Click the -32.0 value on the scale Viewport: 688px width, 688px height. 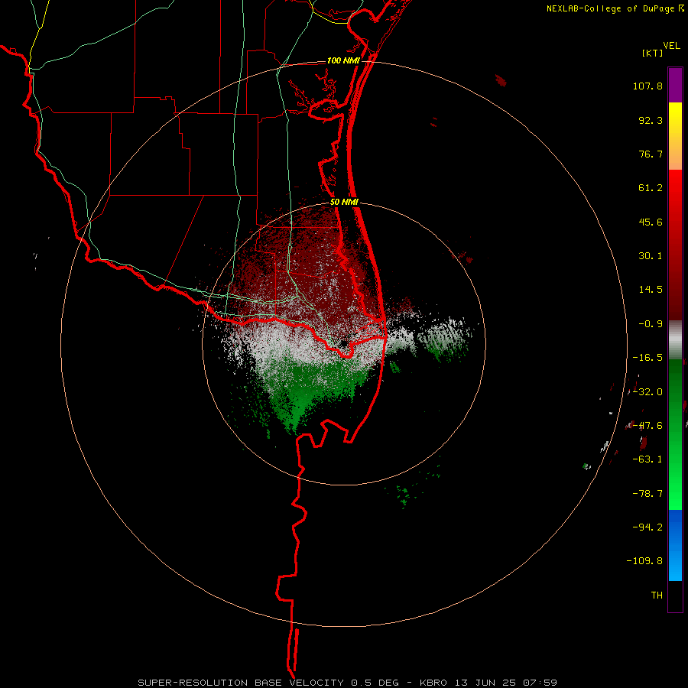(x=647, y=392)
